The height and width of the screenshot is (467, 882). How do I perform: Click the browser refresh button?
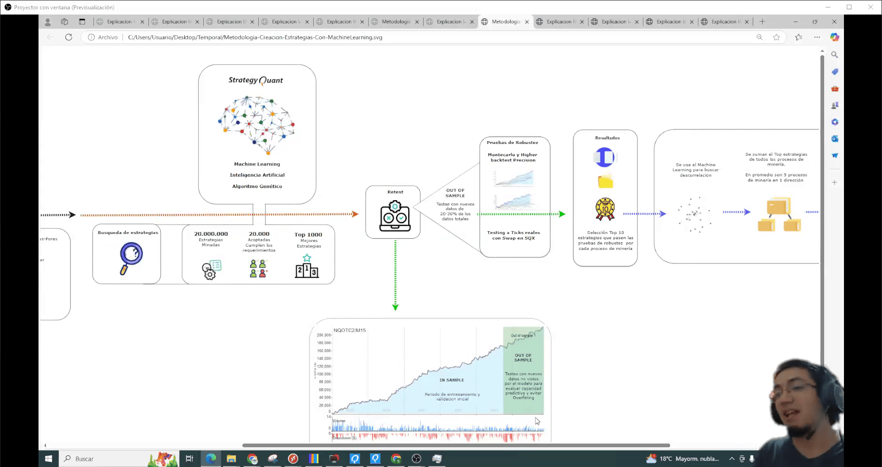click(69, 37)
